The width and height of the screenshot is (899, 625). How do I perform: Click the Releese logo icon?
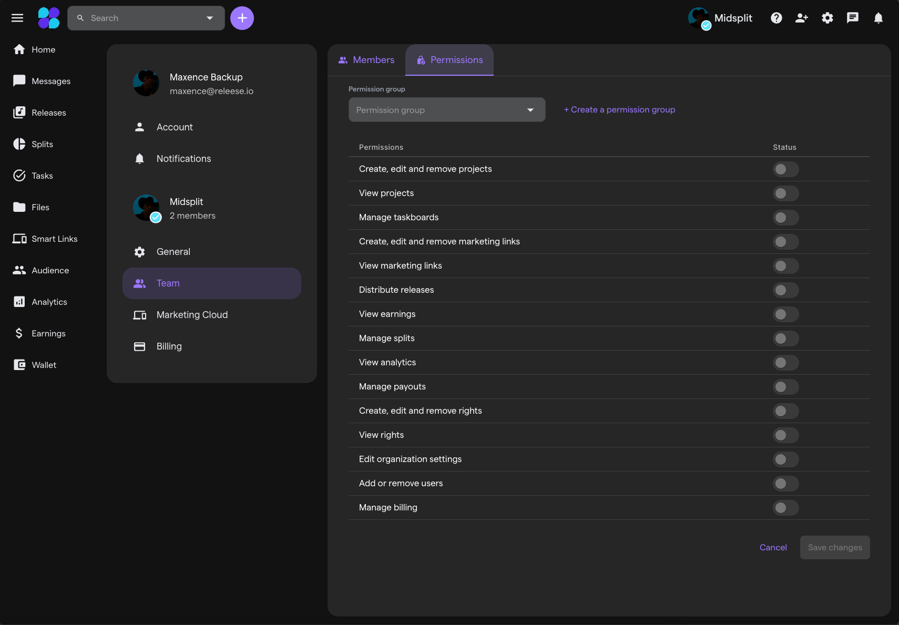pyautogui.click(x=49, y=18)
